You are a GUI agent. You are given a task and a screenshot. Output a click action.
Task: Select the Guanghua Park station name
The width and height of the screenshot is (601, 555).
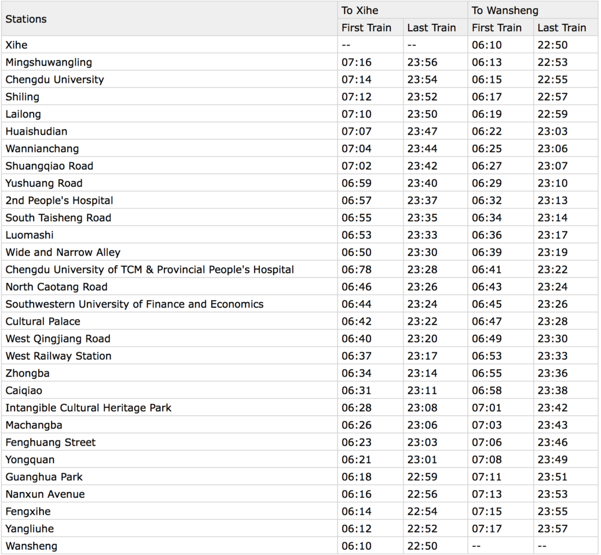44,477
